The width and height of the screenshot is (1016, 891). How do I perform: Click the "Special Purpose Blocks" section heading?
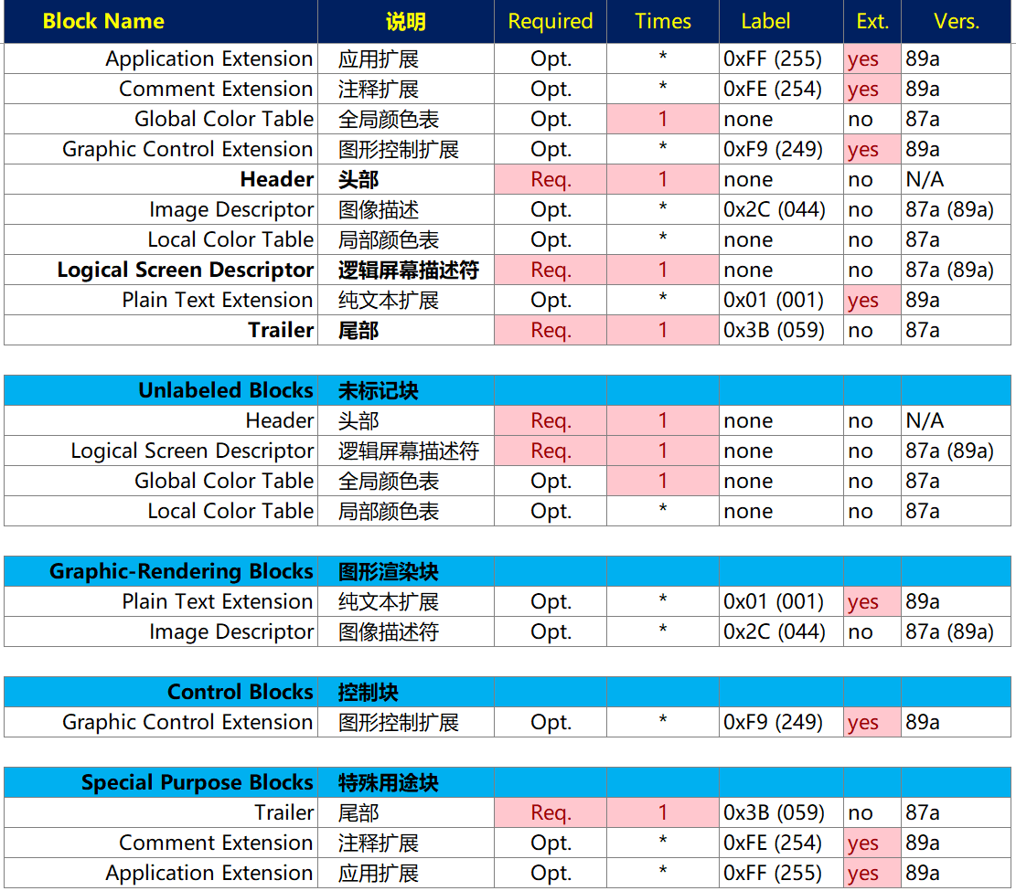pyautogui.click(x=197, y=783)
